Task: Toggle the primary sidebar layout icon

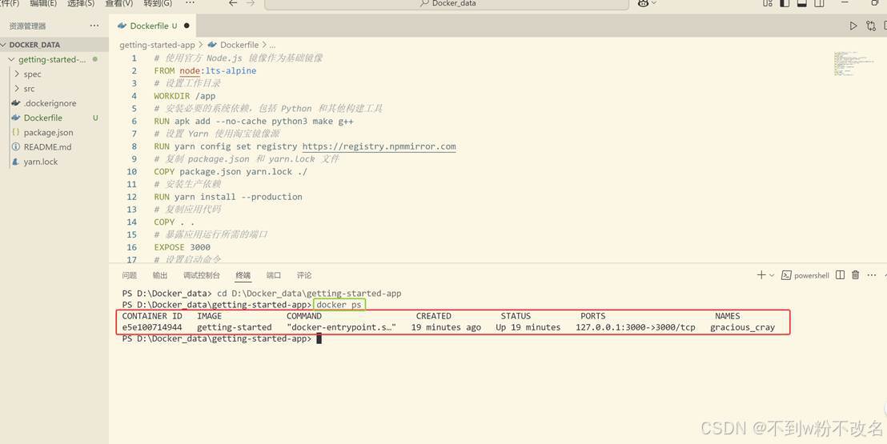Action: click(785, 3)
